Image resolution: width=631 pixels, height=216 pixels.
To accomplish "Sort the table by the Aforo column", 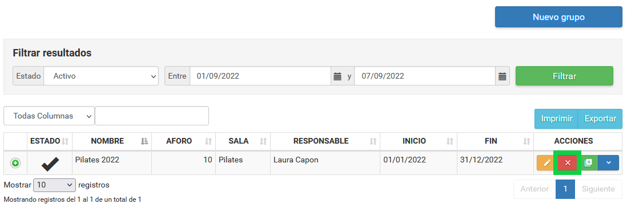I will (183, 141).
